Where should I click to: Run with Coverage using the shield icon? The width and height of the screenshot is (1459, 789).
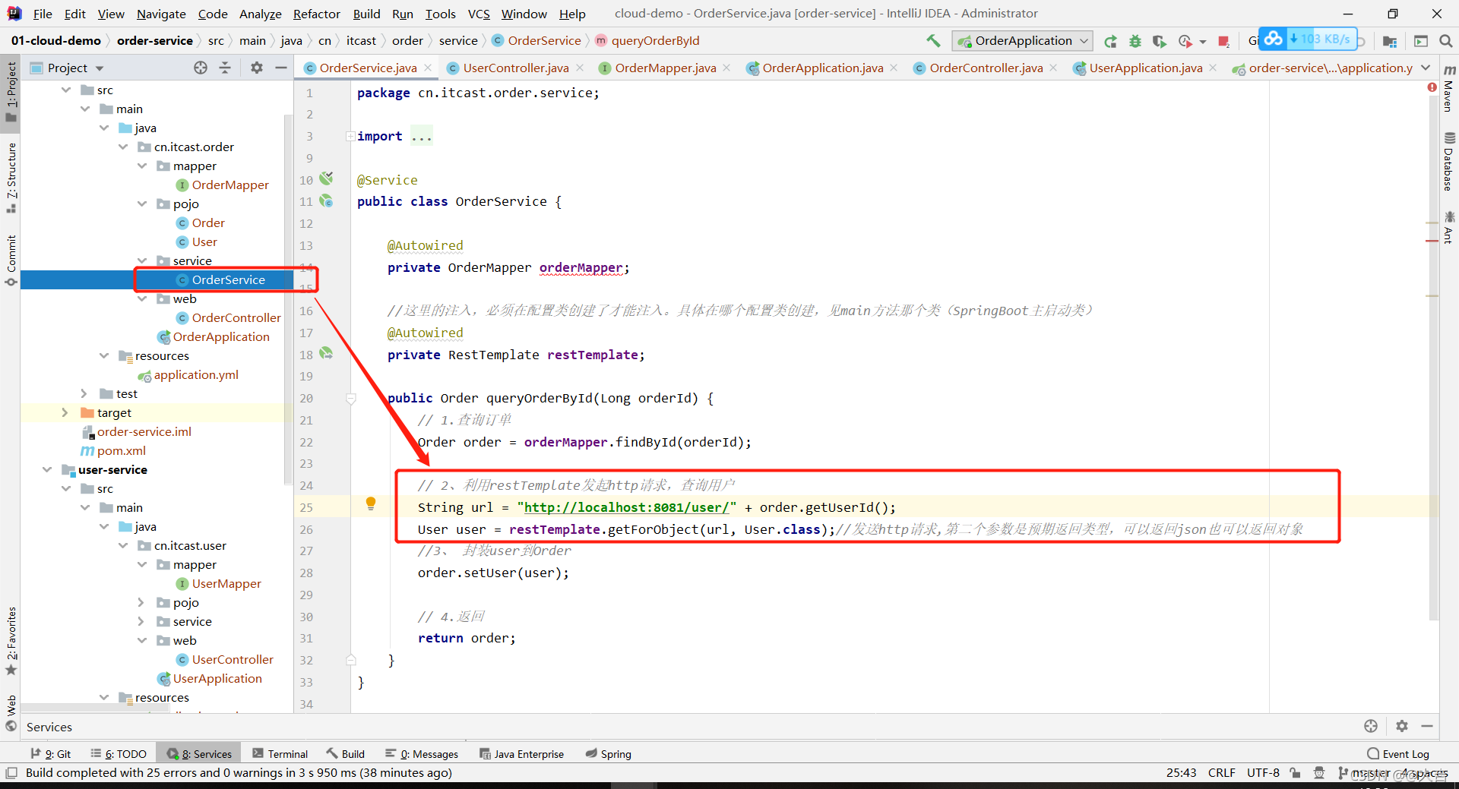1159,41
